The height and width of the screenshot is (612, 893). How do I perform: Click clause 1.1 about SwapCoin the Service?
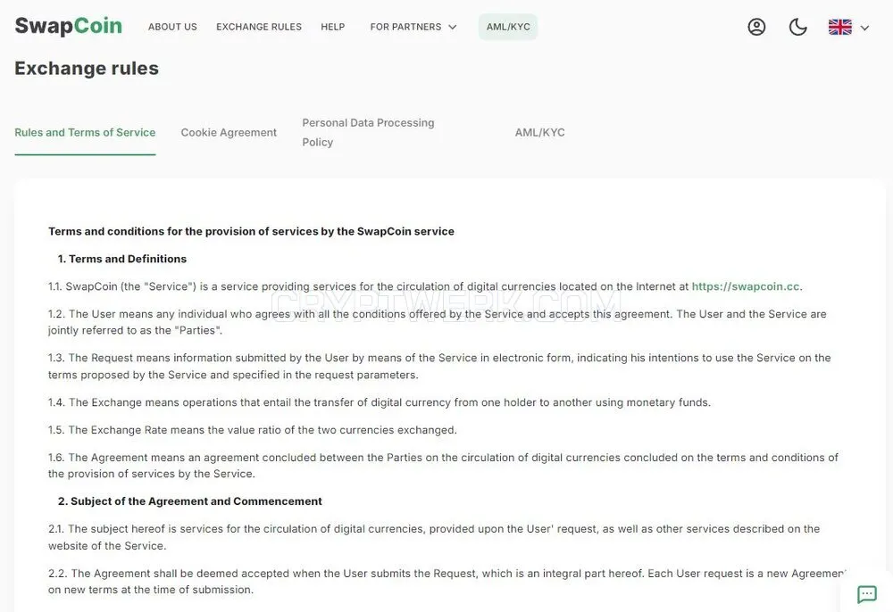425,286
